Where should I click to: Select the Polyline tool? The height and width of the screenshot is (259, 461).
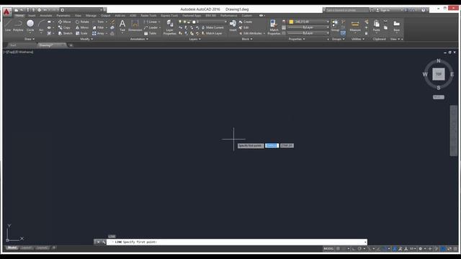(x=18, y=26)
